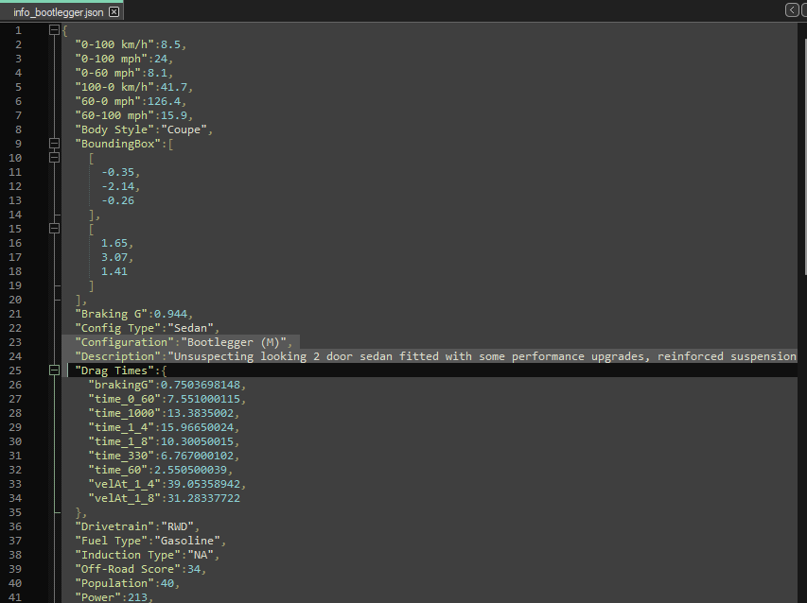Close the info_bootlegger.json tab
Image resolution: width=807 pixels, height=603 pixels.
click(x=114, y=12)
